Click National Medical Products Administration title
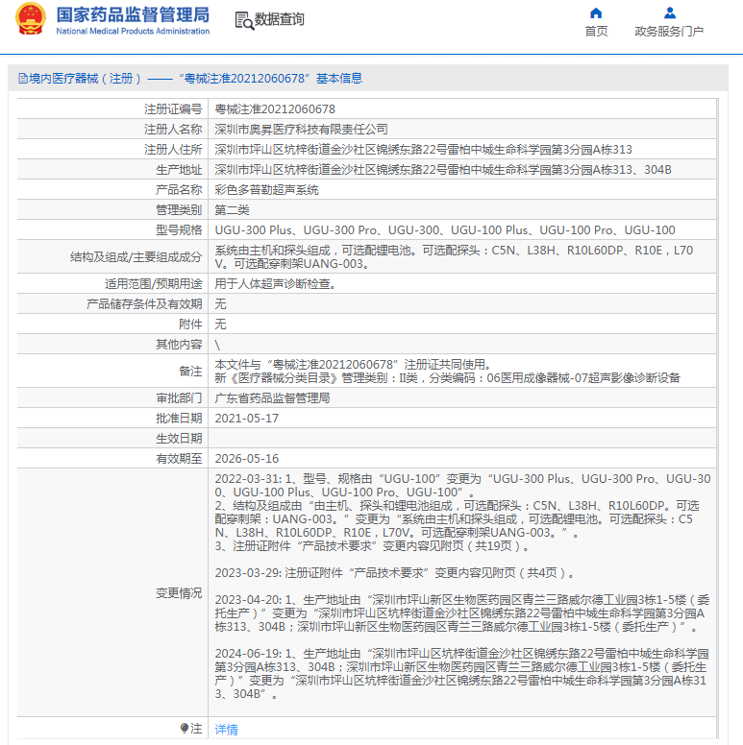The image size is (743, 745). click(133, 31)
